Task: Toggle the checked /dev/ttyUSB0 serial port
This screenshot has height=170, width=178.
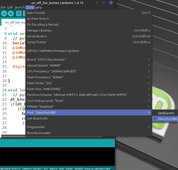Action: (x=165, y=119)
